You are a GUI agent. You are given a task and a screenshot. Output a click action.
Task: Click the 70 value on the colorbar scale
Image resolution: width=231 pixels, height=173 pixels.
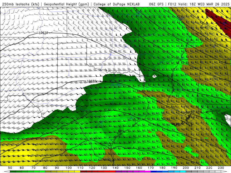[33, 168]
